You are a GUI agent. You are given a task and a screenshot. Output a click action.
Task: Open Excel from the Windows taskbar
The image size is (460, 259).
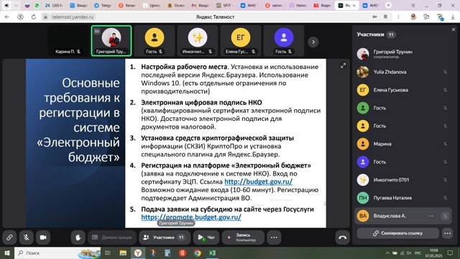[x=213, y=253]
